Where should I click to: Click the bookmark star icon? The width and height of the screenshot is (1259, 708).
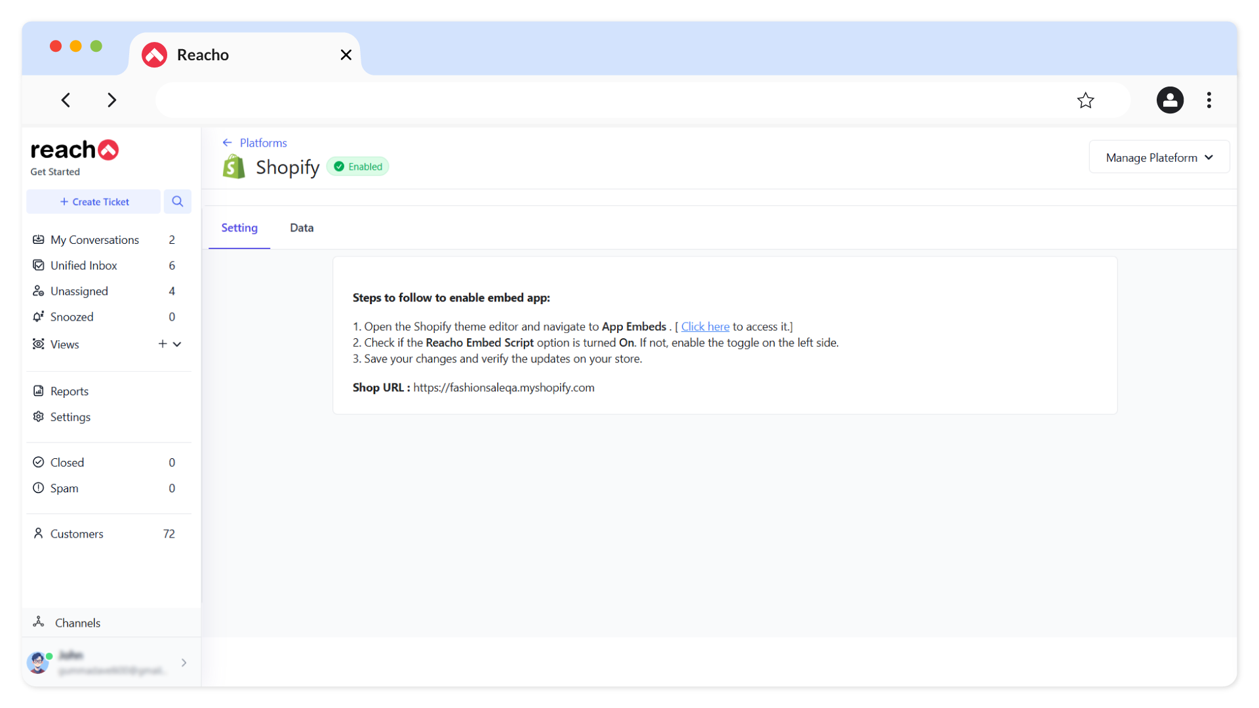tap(1085, 100)
